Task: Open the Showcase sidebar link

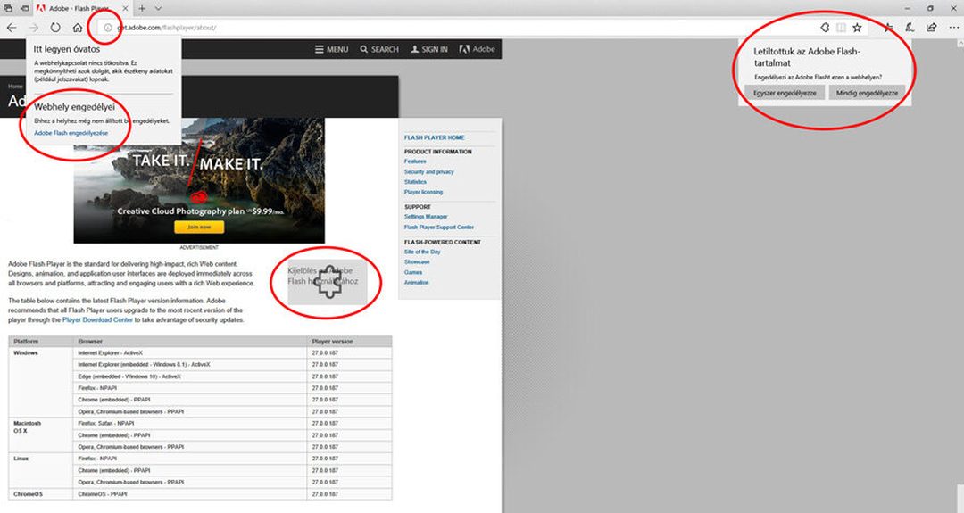Action: (417, 261)
